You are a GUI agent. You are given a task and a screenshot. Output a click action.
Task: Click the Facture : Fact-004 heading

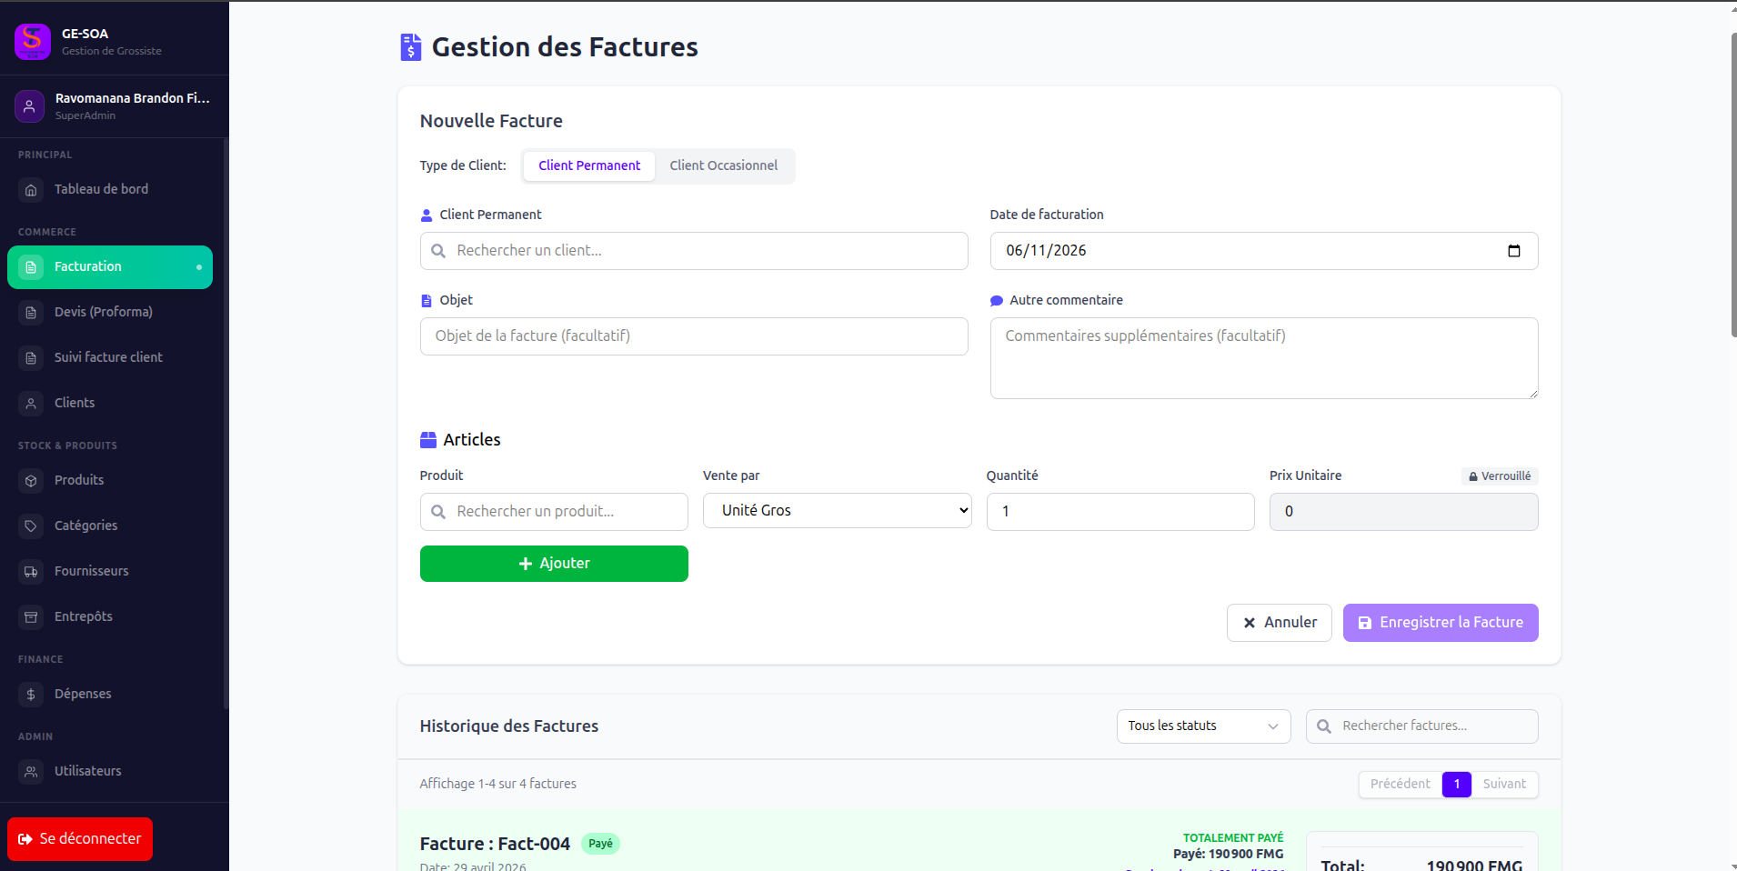(x=495, y=844)
